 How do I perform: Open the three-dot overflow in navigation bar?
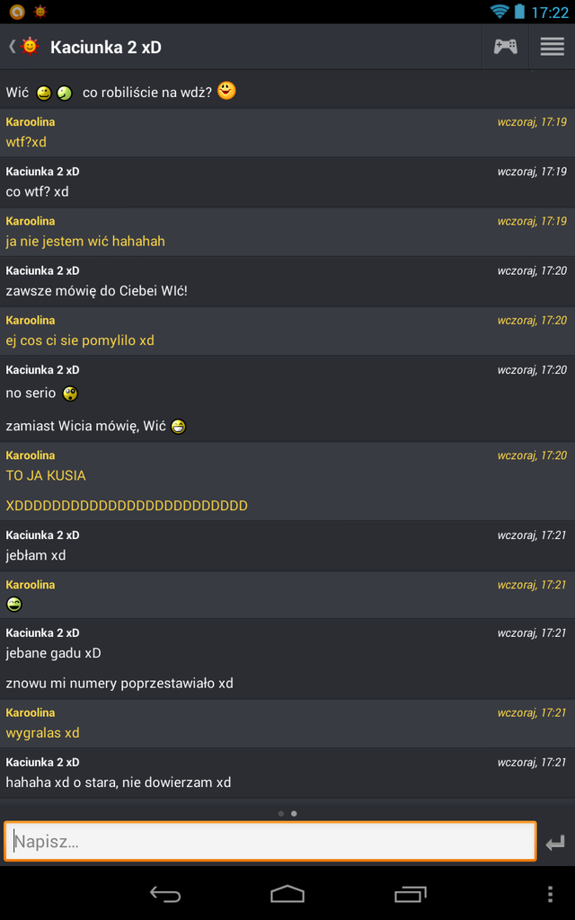click(550, 894)
